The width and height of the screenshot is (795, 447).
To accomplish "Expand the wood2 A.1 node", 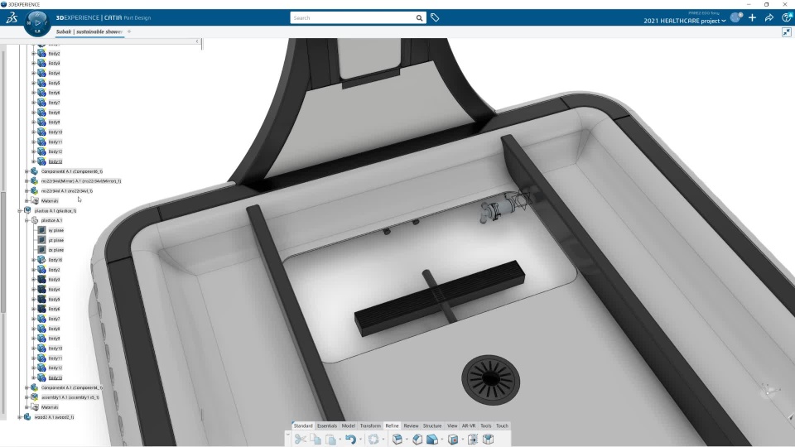I will point(20,417).
